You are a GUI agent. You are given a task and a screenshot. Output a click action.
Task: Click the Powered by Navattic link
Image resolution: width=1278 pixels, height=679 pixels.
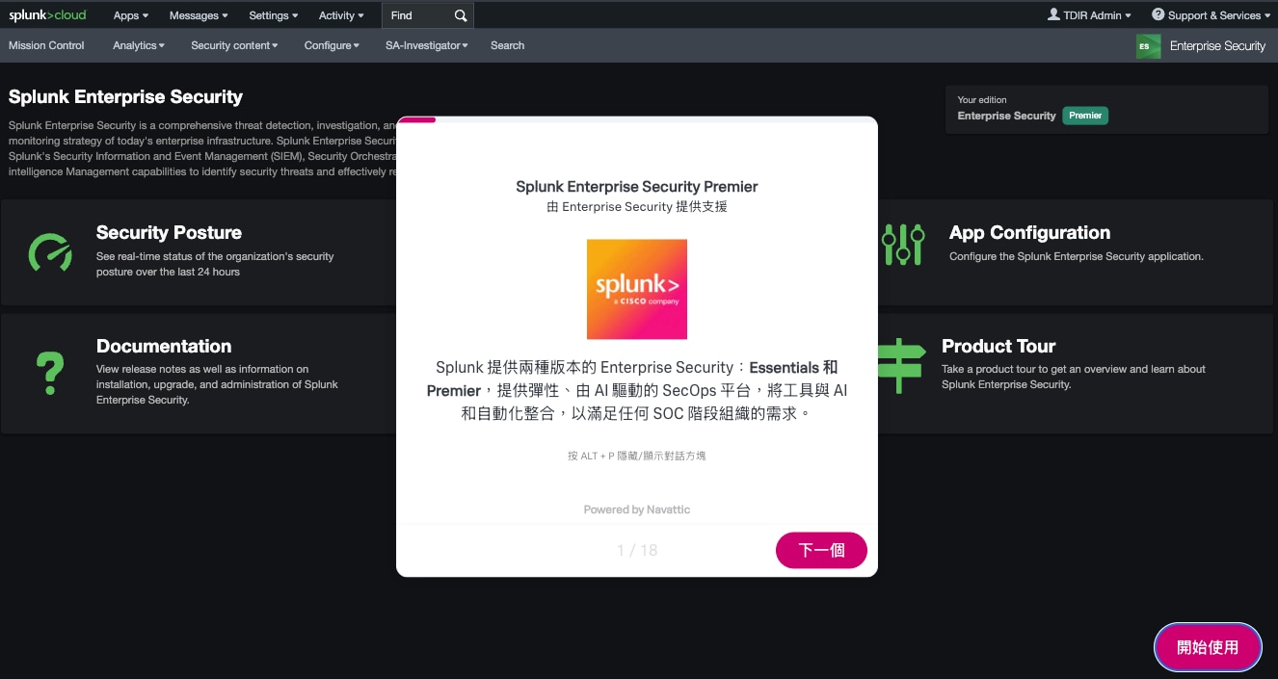click(x=637, y=509)
